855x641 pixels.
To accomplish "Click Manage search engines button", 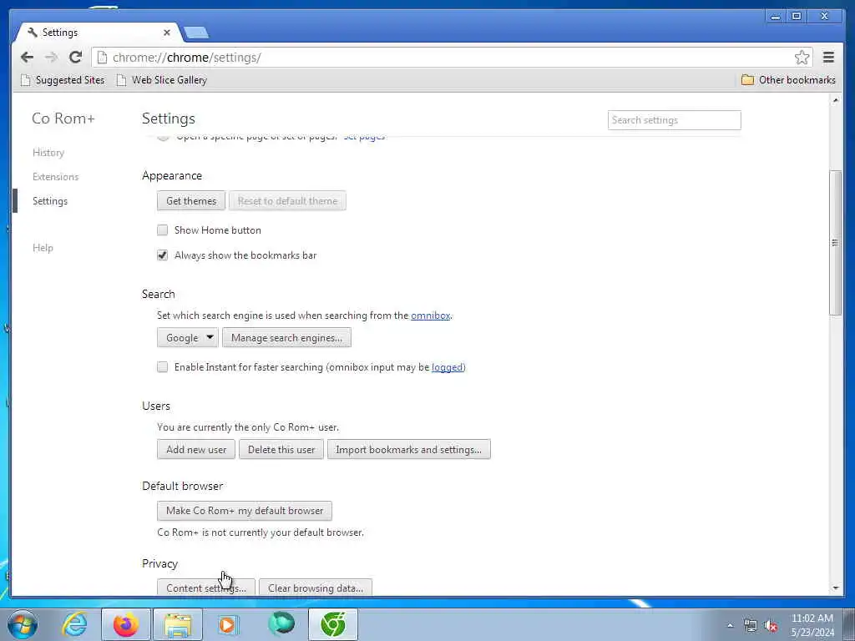I will click(287, 338).
